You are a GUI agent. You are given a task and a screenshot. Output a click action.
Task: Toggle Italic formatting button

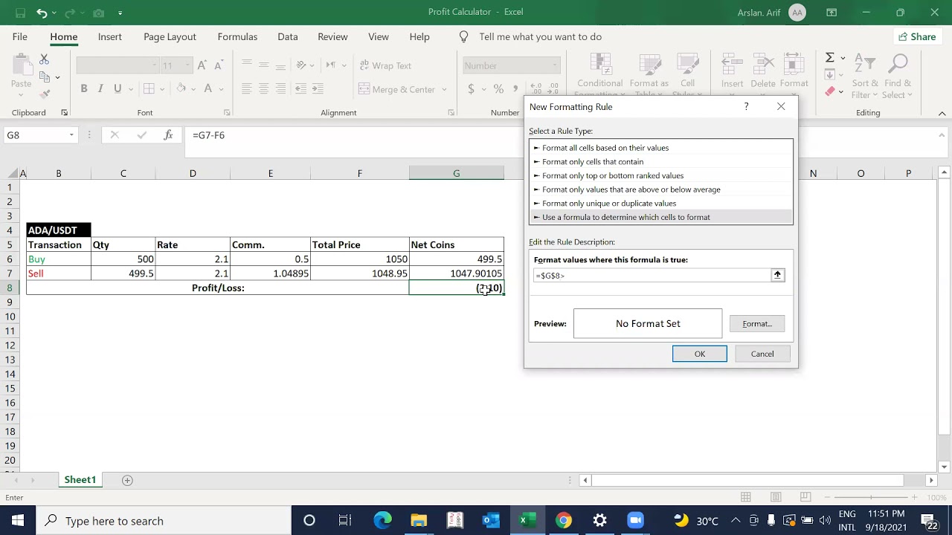coord(101,88)
